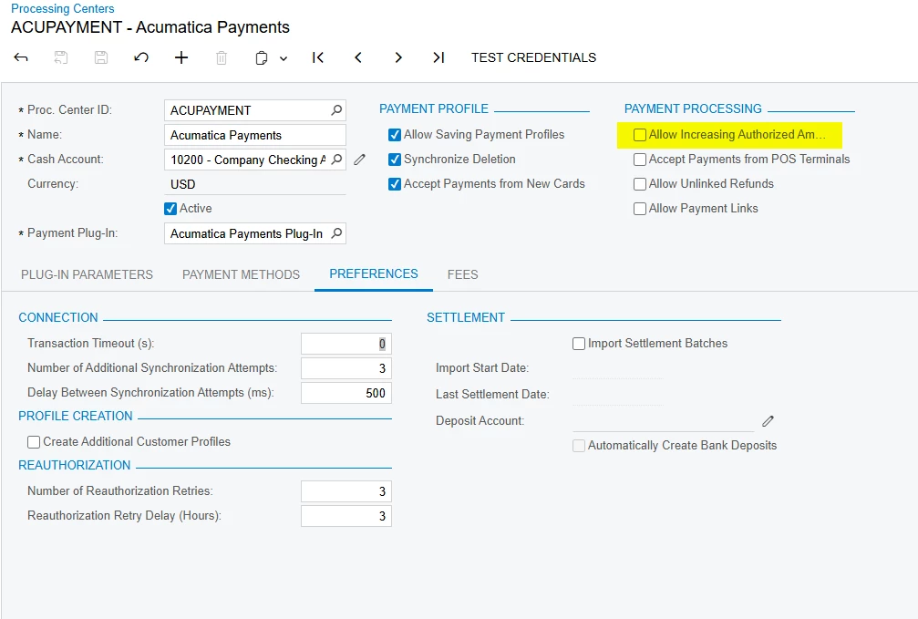Enable Accept Payments from POS Terminals
The image size is (918, 619).
[x=640, y=160]
